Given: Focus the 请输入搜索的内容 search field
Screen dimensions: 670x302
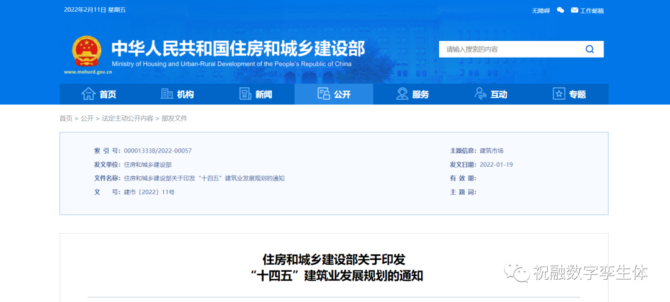Looking at the screenshot, I should [x=509, y=49].
